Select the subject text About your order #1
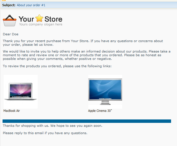The height and width of the screenshot is (146, 177). (31, 5)
